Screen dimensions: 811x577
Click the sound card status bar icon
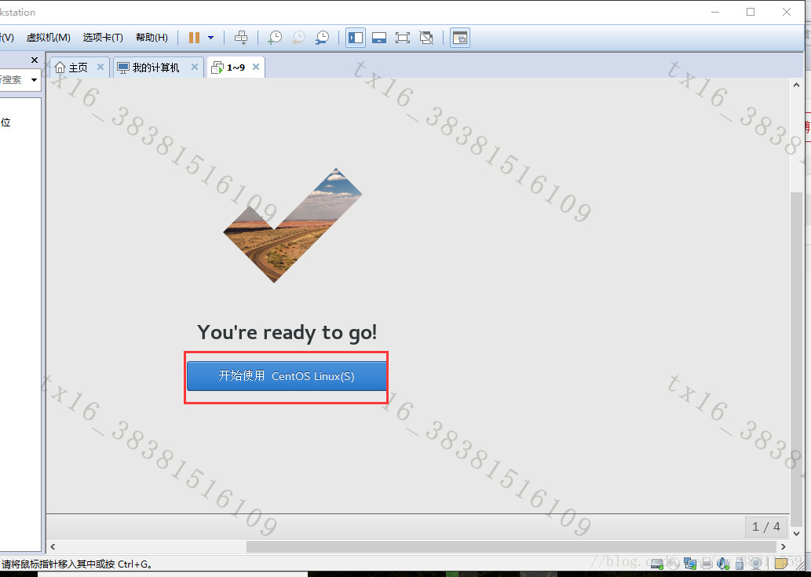pyautogui.click(x=723, y=564)
